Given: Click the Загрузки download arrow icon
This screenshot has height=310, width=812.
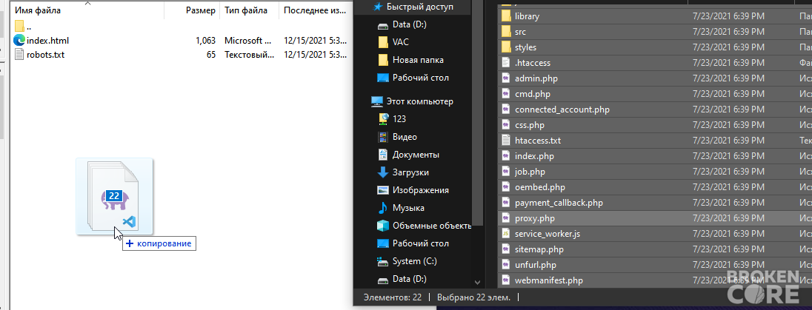Looking at the screenshot, I should [383, 172].
